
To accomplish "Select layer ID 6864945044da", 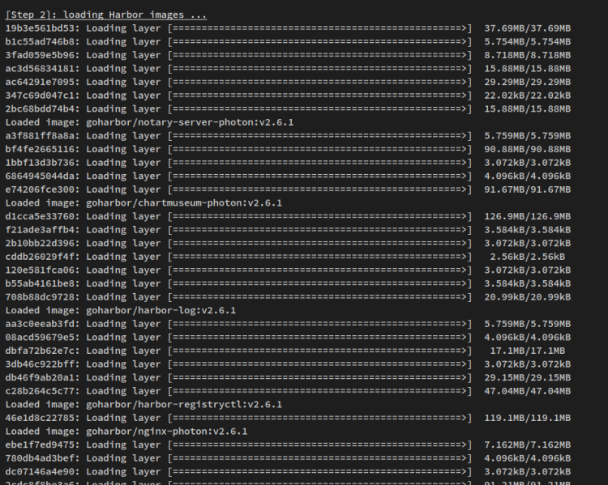I will pyautogui.click(x=40, y=176).
